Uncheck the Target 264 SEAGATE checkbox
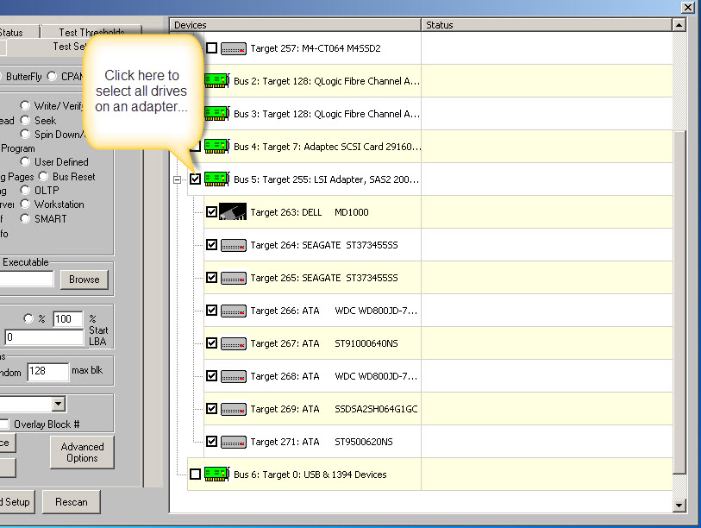Image resolution: width=701 pixels, height=528 pixels. pos(211,245)
